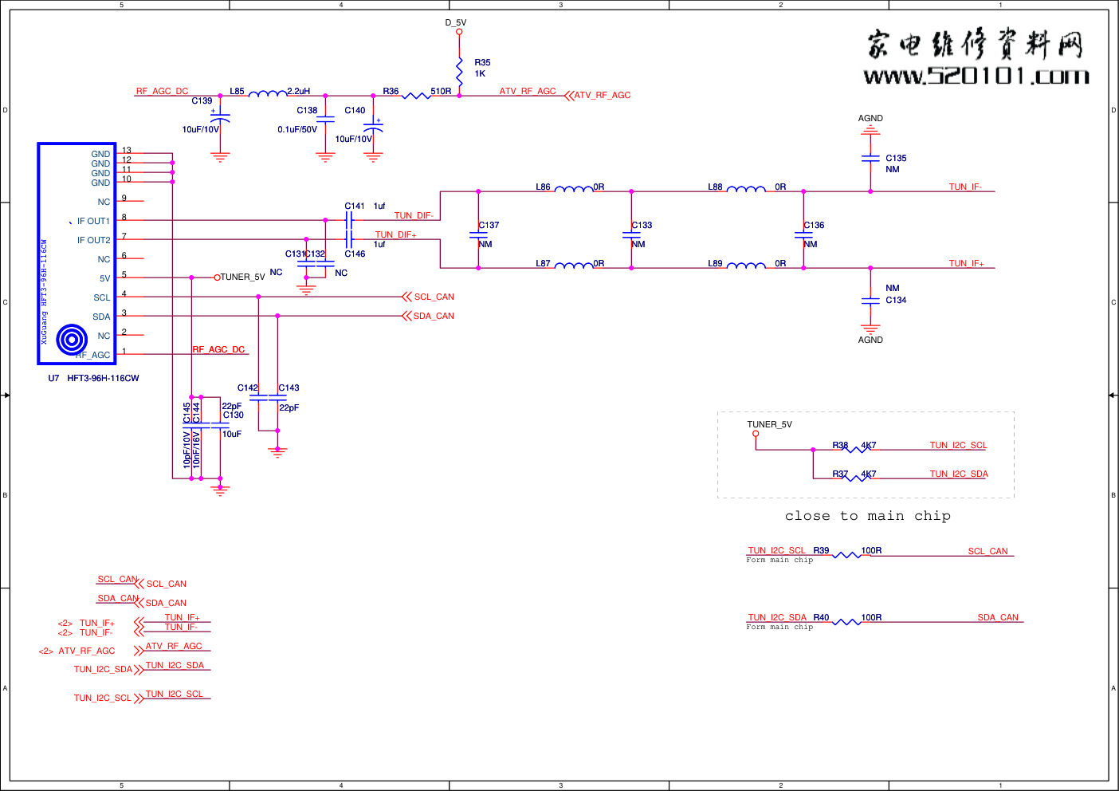Image resolution: width=1119 pixels, height=791 pixels.
Task: Click the IF OUT2 pin label
Action: [x=93, y=240]
